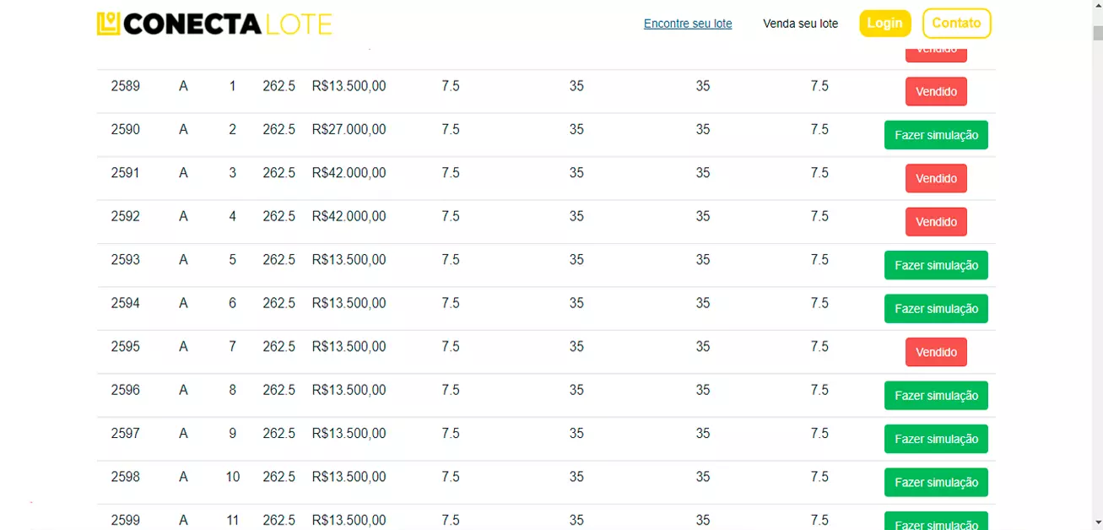Click area 262.5 in row 2590
This screenshot has height=530, width=1103.
click(278, 129)
